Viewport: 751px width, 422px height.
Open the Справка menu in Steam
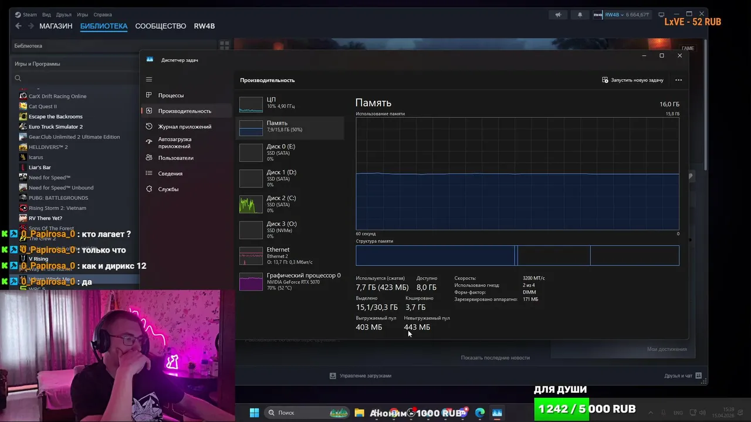tap(103, 15)
